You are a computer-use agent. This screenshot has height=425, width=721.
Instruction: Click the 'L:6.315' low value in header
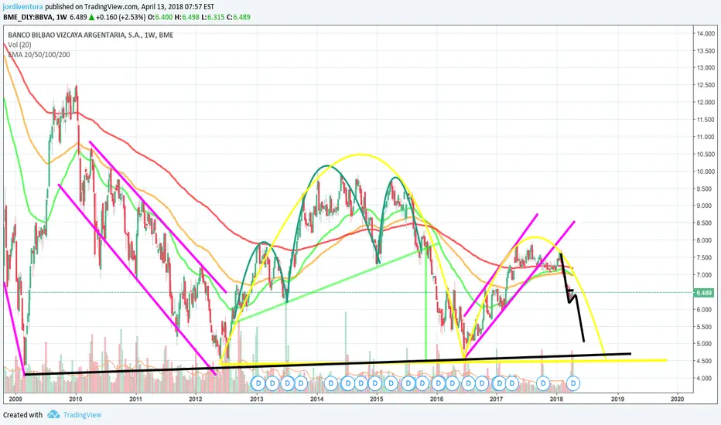(213, 17)
